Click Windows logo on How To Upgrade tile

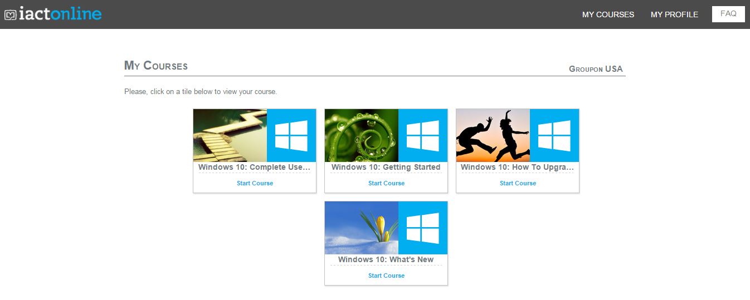click(x=554, y=135)
